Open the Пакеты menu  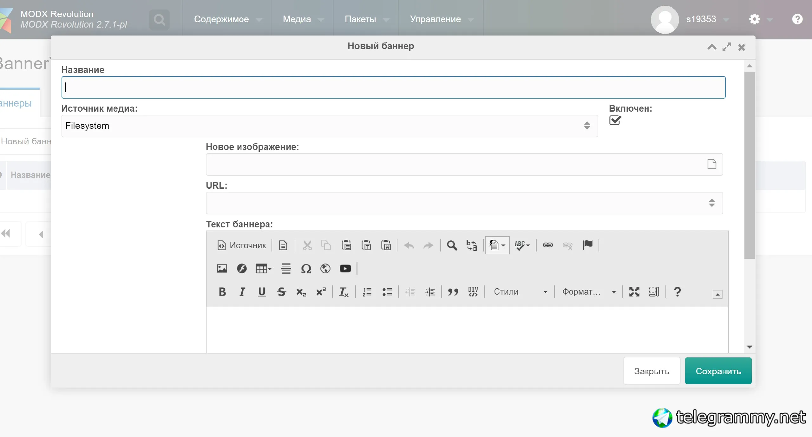point(367,19)
